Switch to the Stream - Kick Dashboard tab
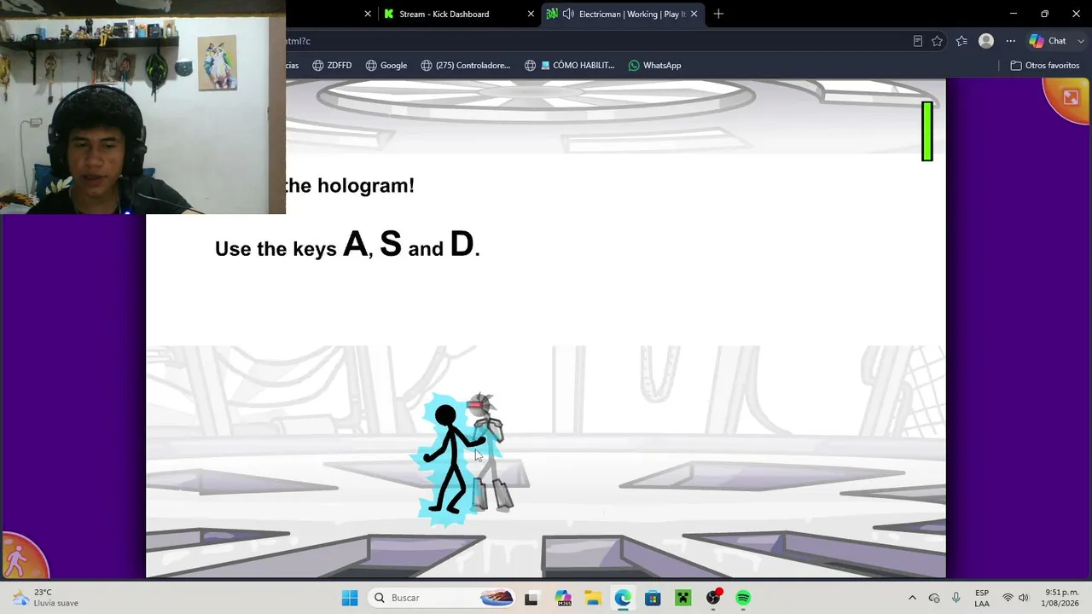This screenshot has height=614, width=1092. coord(456,14)
